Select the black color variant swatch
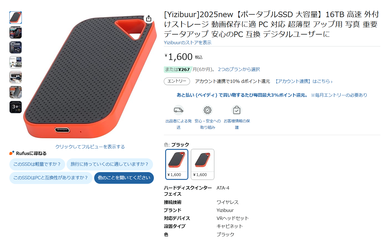This screenshot has width=385, height=239. (177, 164)
